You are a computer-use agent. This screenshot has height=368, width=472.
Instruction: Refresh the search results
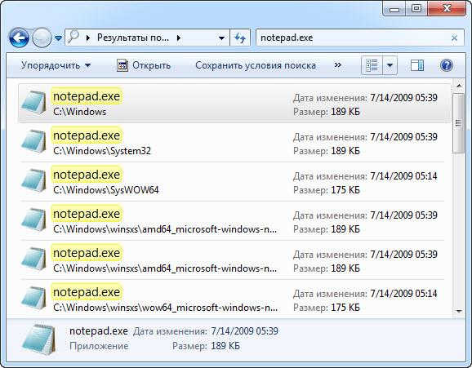pyautogui.click(x=240, y=38)
